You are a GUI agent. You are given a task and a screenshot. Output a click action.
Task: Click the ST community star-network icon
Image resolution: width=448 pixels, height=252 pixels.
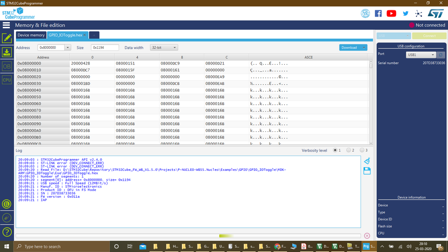418,13
